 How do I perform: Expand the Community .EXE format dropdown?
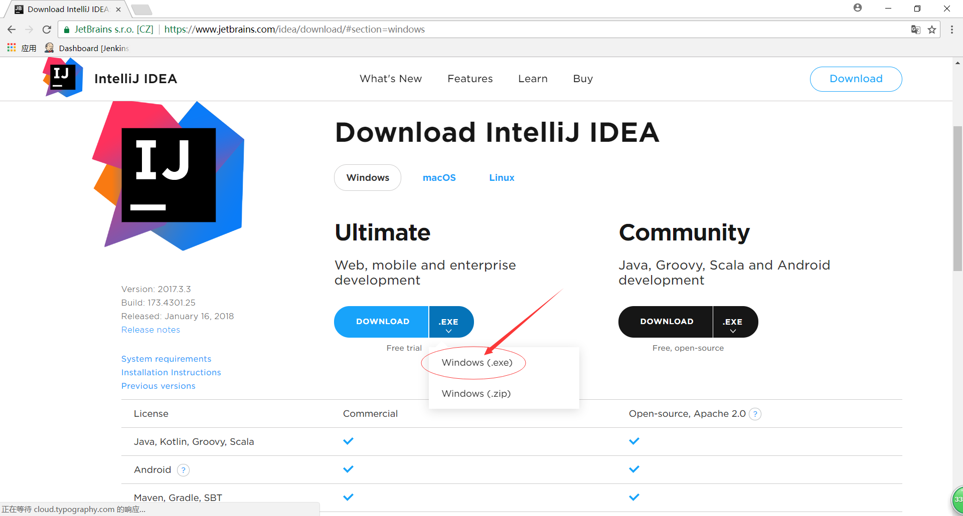735,322
